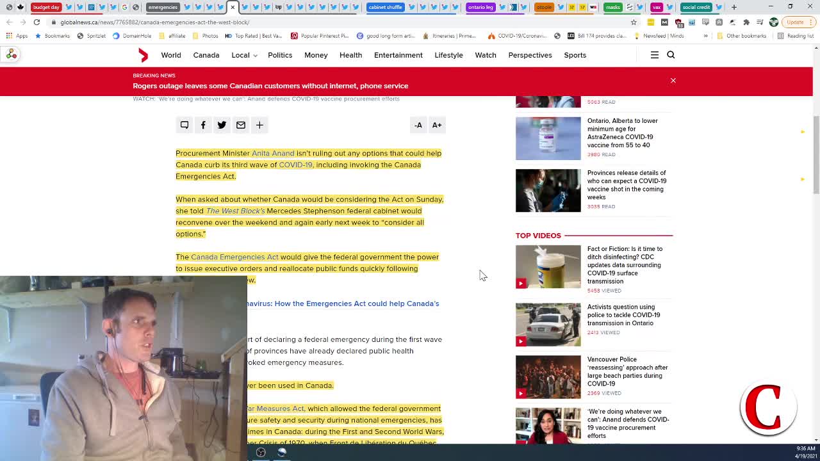Collapse the 'cabinet shuffle' tab group
The height and width of the screenshot is (461, 820).
pyautogui.click(x=386, y=7)
